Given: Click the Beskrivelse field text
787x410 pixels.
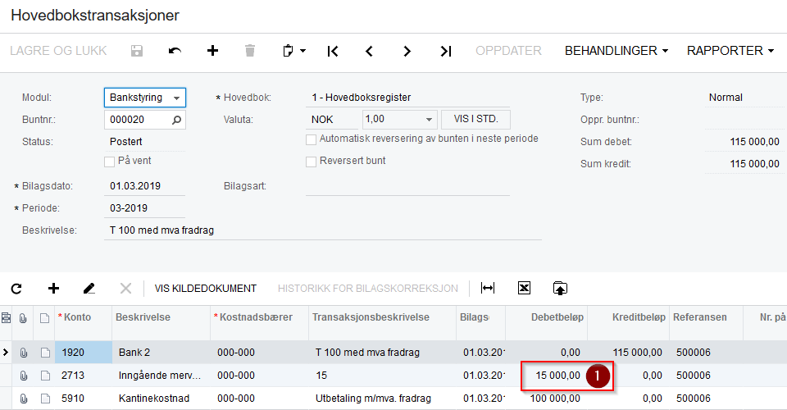Looking at the screenshot, I should point(323,230).
